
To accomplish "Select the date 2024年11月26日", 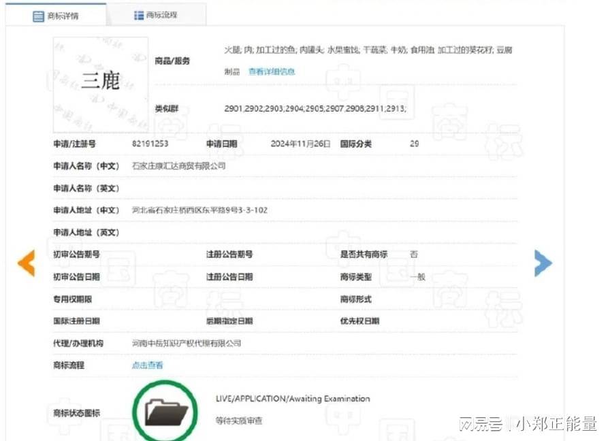I will click(x=300, y=144).
